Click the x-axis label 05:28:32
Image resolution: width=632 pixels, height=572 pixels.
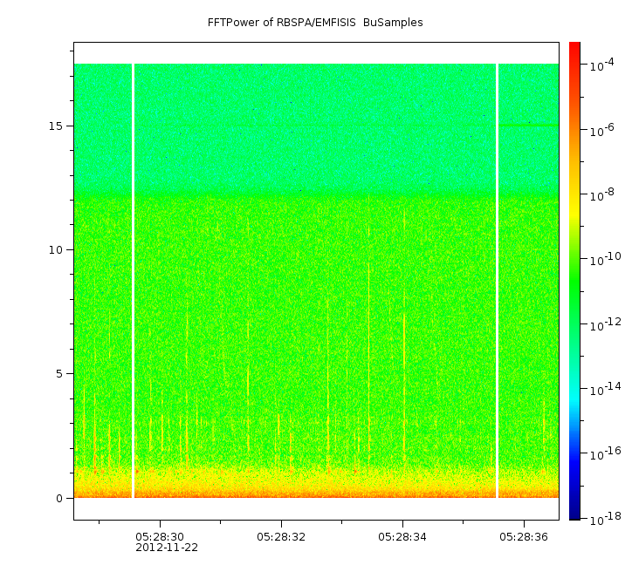click(x=281, y=536)
